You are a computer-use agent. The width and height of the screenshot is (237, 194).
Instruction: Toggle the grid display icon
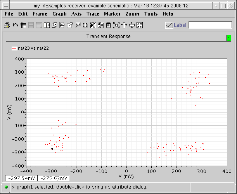pyautogui.click(x=23, y=25)
